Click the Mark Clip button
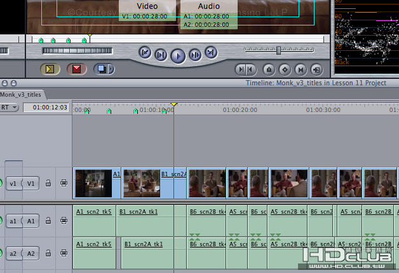 click(x=301, y=69)
